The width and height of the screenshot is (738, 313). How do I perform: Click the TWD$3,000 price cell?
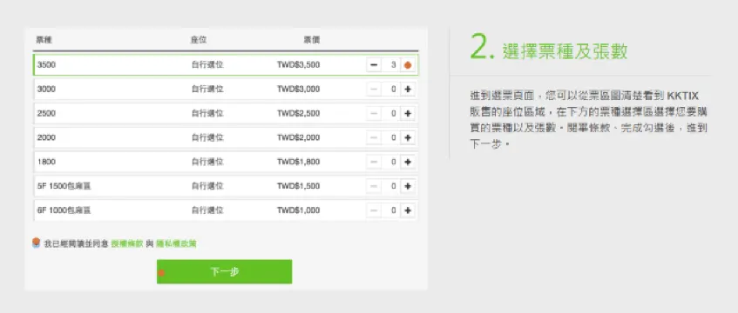(x=298, y=89)
